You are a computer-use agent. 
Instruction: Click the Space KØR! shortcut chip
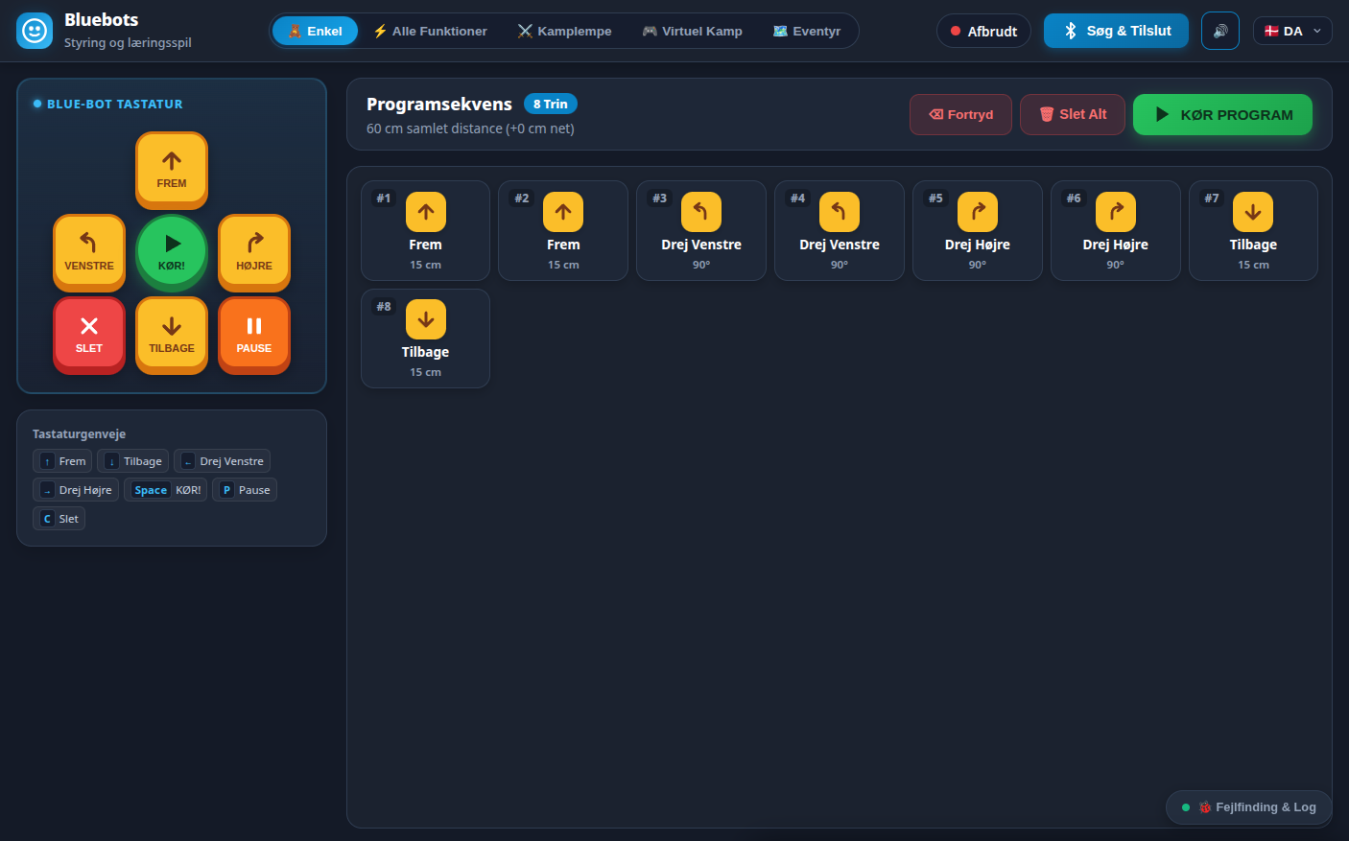tap(165, 490)
